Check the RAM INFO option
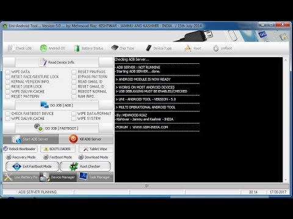 74,97
